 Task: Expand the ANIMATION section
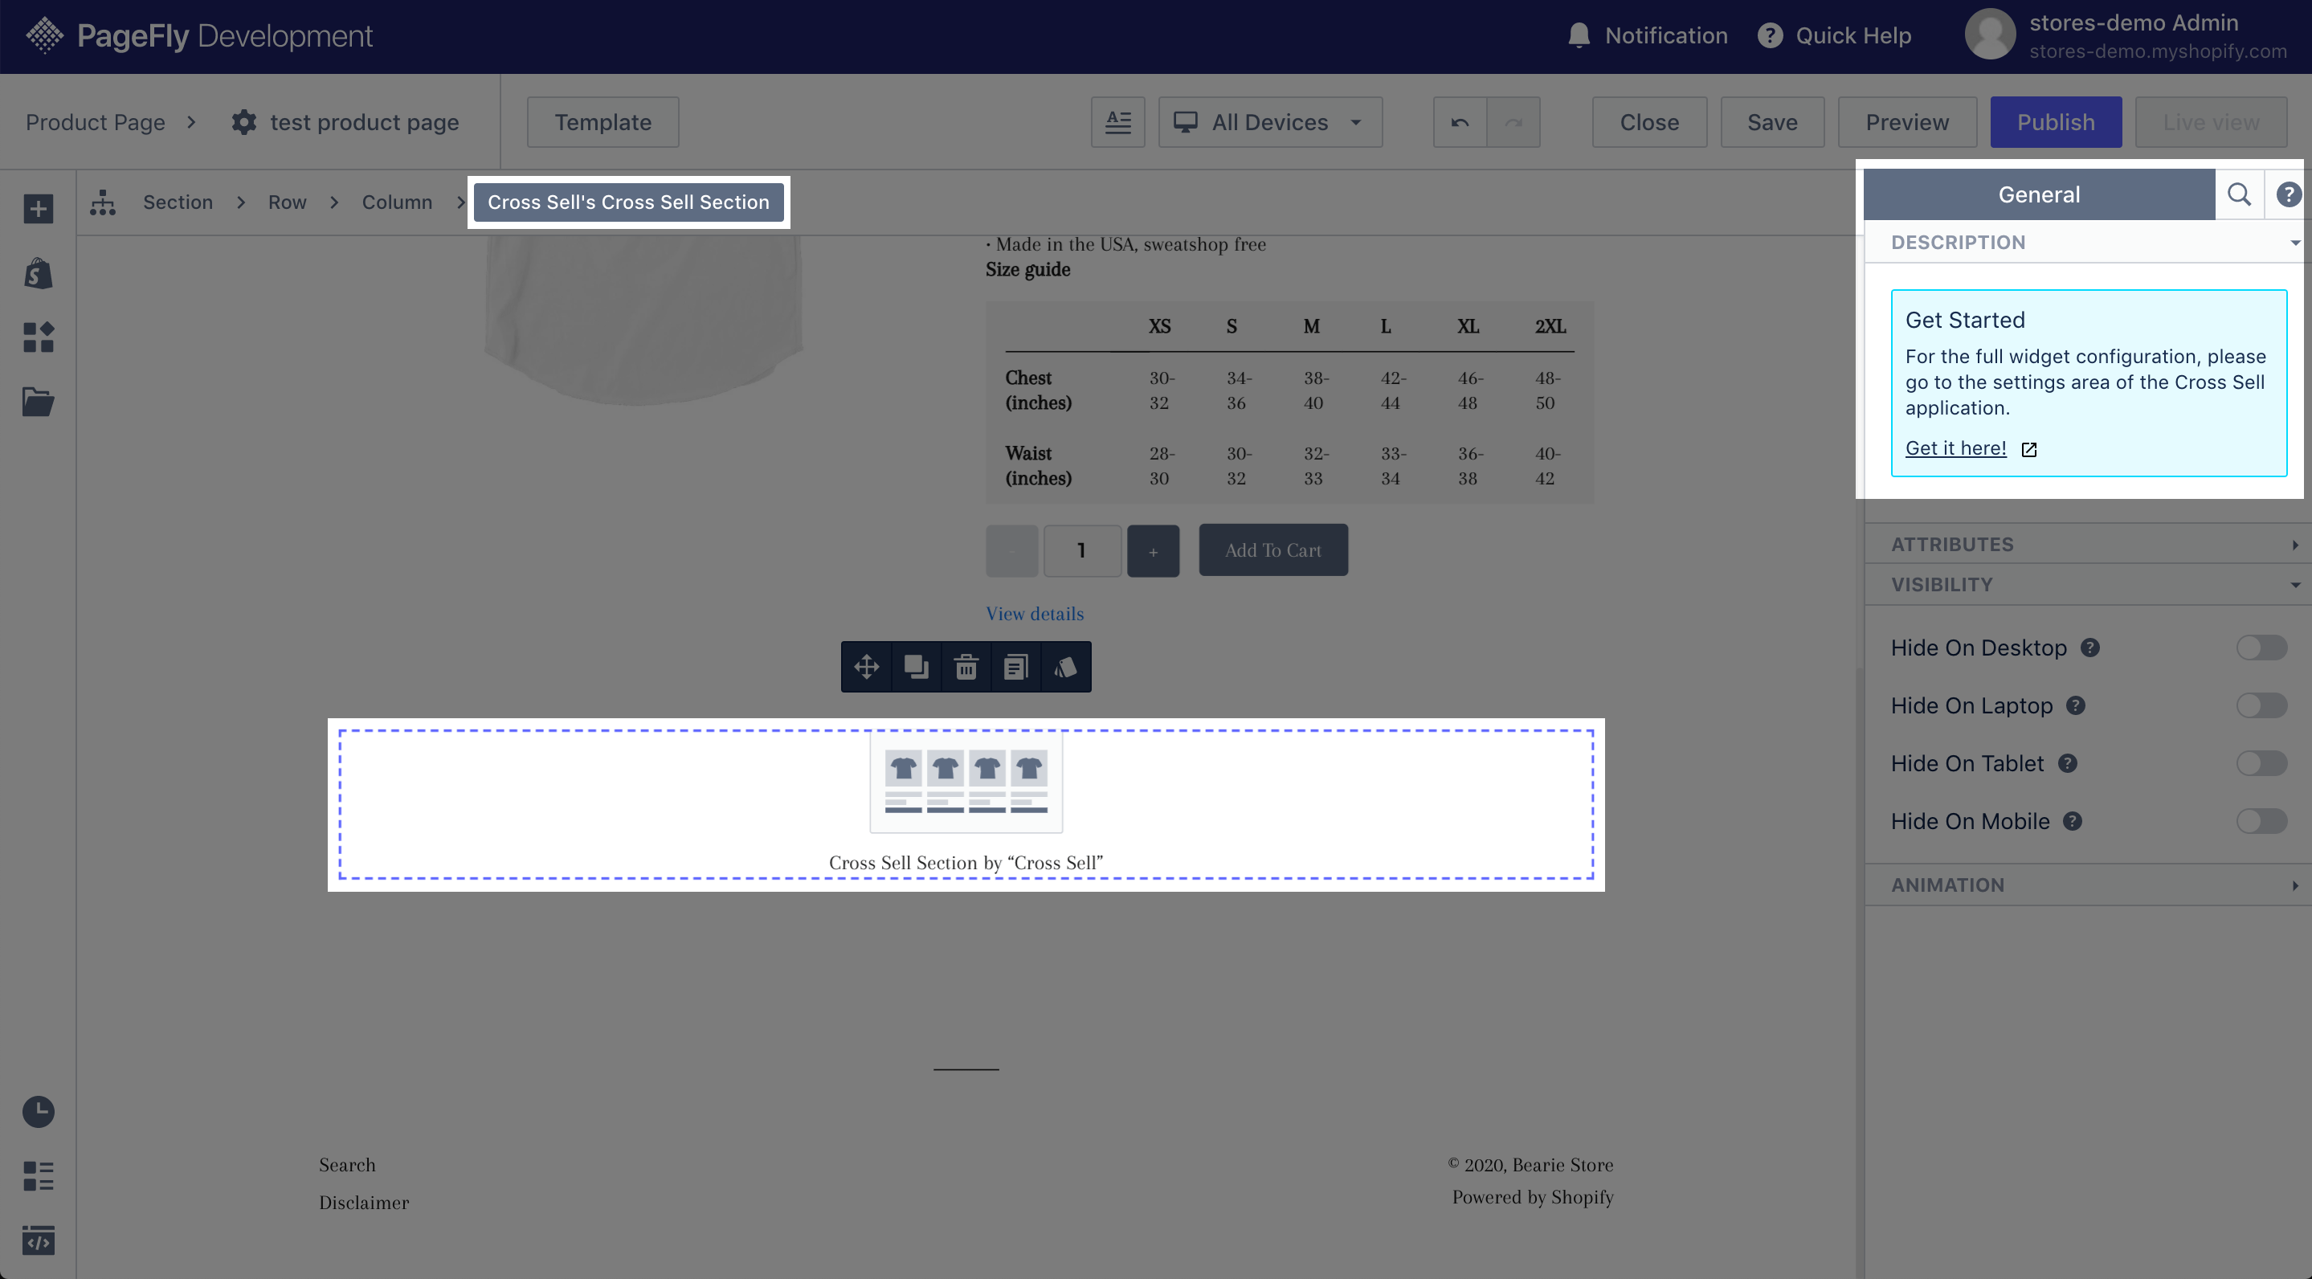(x=2088, y=884)
